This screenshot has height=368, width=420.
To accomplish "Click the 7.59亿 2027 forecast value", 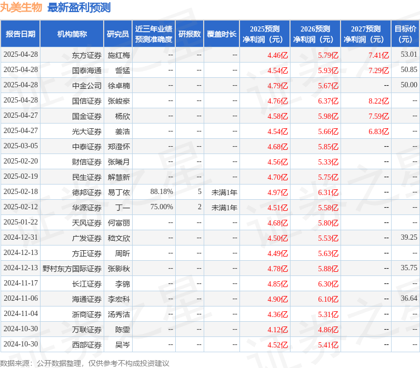I will click(378, 116).
